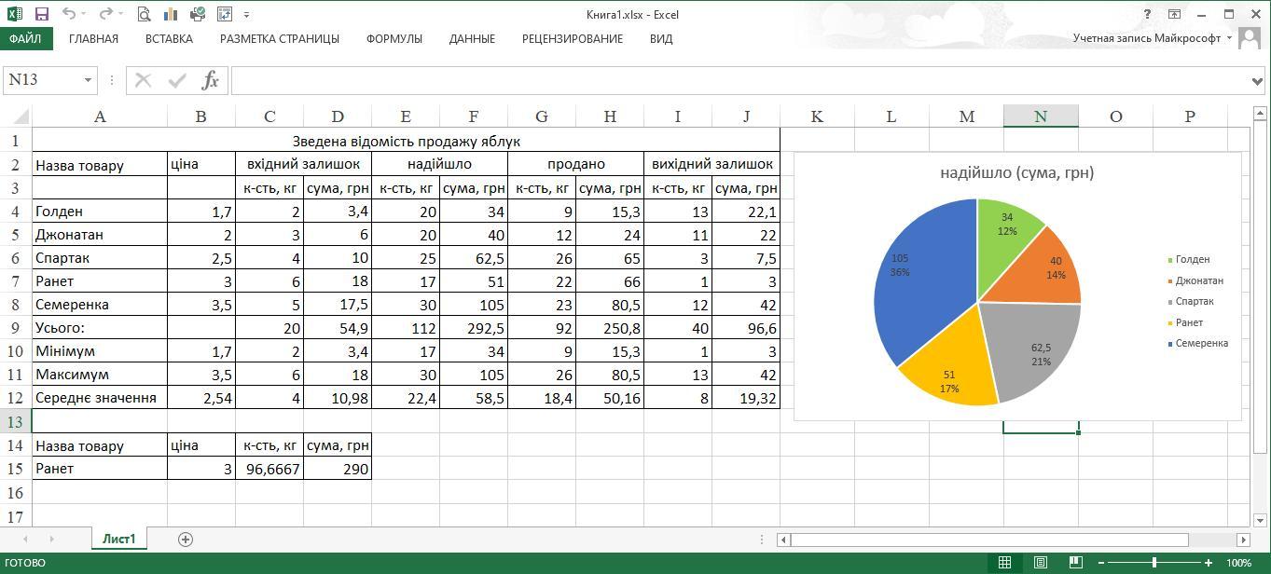Screen dimensions: 1271x574
Task: Expand the Name Box dropdown
Action: tap(88, 80)
